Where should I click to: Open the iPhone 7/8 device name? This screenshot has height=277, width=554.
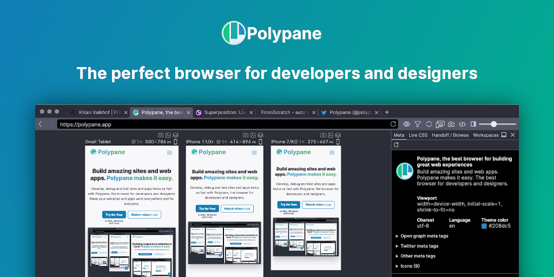click(282, 142)
